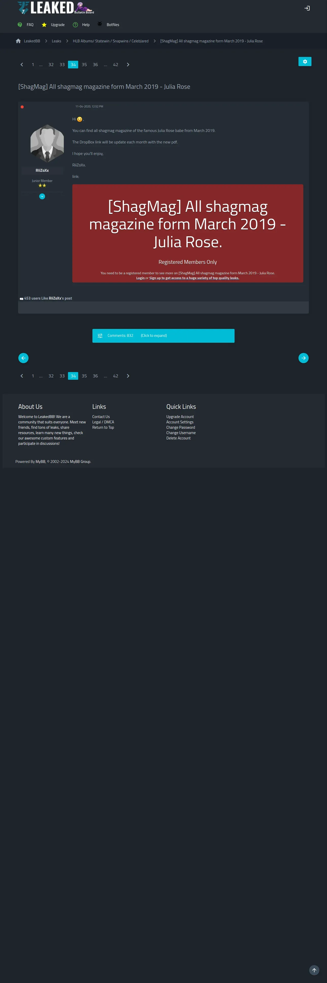Image resolution: width=327 pixels, height=983 pixels.
Task: Open the Botfiles menu link
Action: [113, 25]
